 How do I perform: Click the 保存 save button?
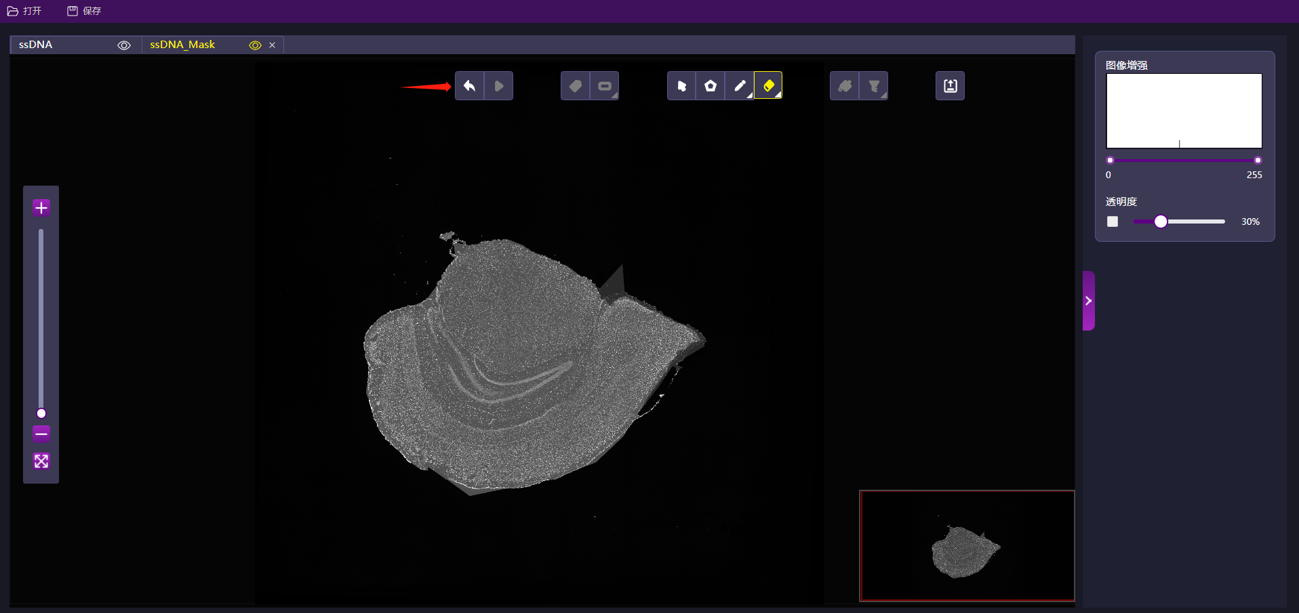click(84, 11)
